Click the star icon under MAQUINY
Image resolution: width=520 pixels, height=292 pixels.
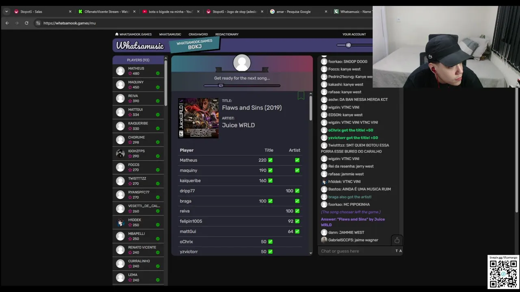click(x=130, y=87)
